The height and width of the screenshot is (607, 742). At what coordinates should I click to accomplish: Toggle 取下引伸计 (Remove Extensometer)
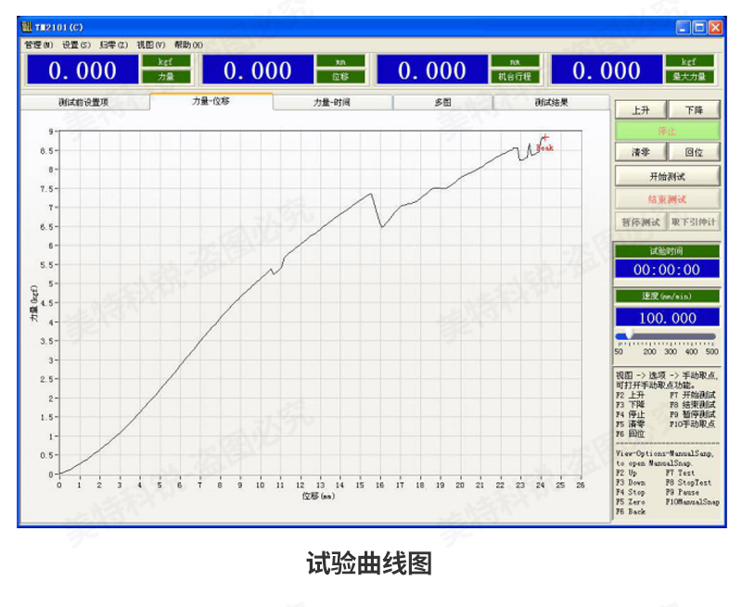click(x=695, y=221)
